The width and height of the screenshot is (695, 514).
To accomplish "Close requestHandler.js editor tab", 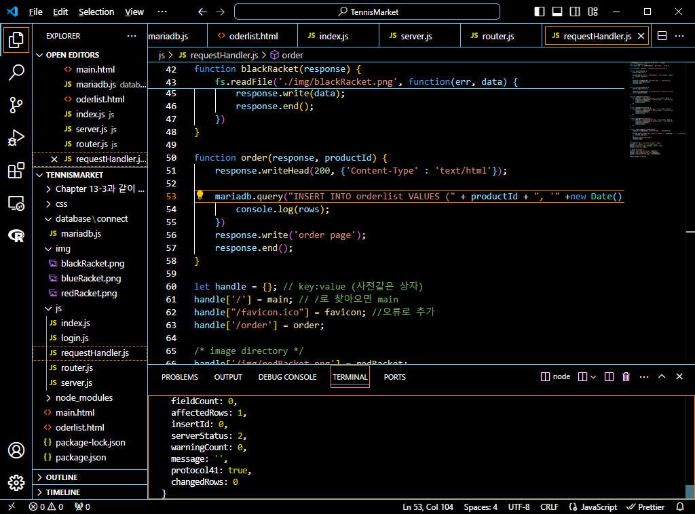I will [x=641, y=36].
